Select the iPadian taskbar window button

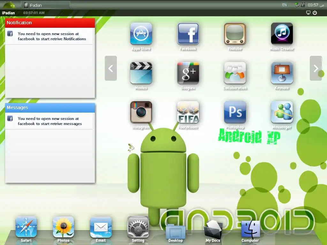click(x=45, y=5)
